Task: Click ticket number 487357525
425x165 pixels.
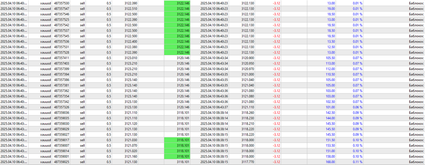Action: [62, 19]
